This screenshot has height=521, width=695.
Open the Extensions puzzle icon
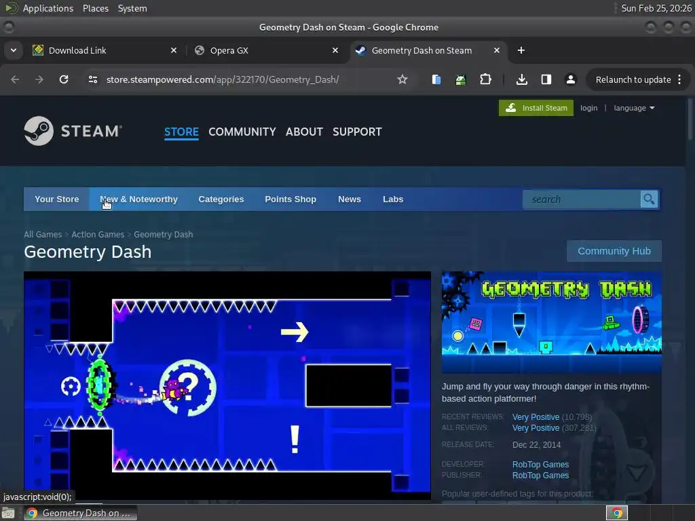pyautogui.click(x=485, y=79)
